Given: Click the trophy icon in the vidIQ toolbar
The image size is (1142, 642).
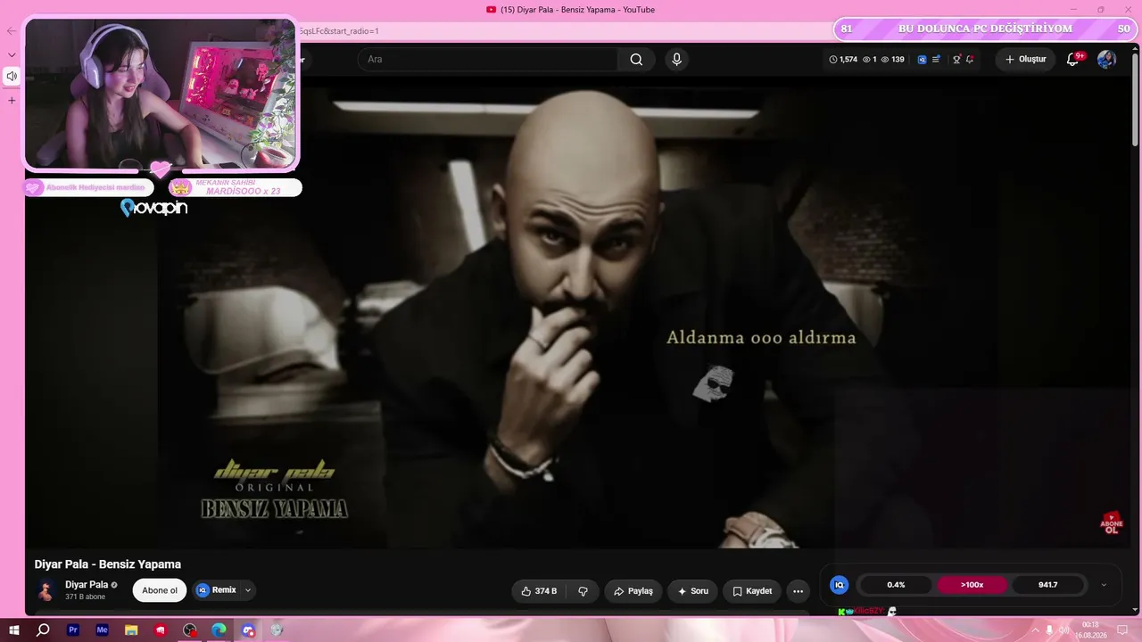Looking at the screenshot, I should (956, 60).
